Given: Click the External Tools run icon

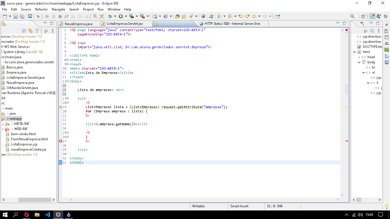Looking at the screenshot, I should click(142, 16).
